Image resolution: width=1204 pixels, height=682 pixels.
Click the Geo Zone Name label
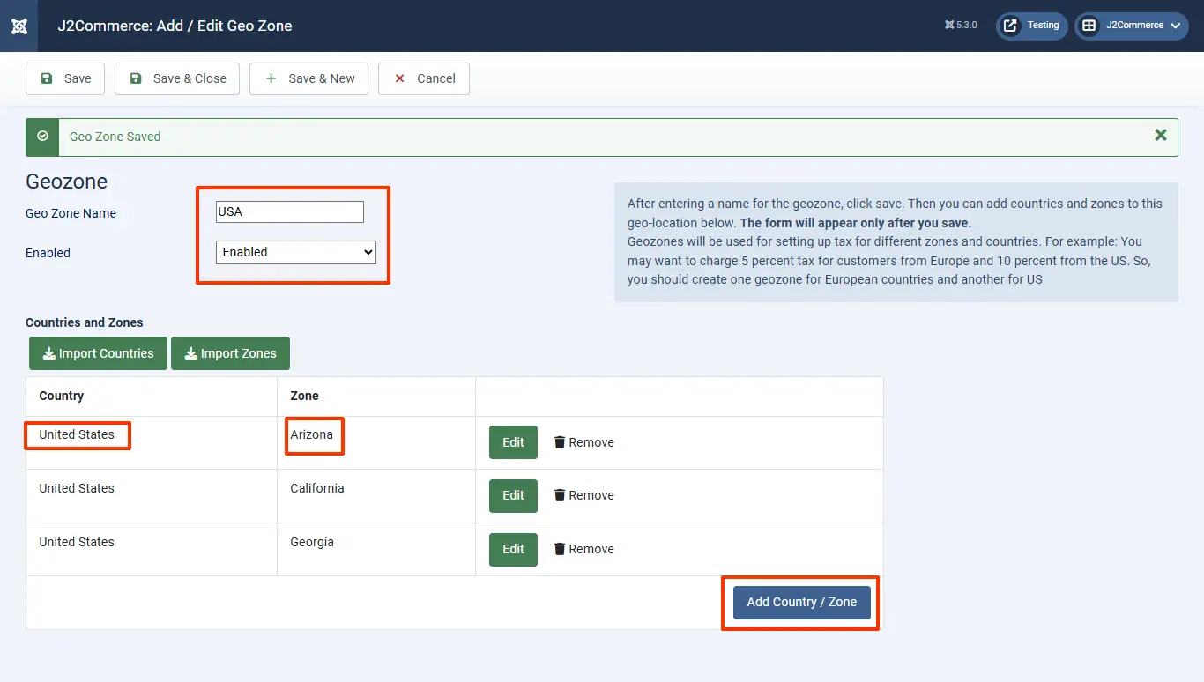[71, 213]
